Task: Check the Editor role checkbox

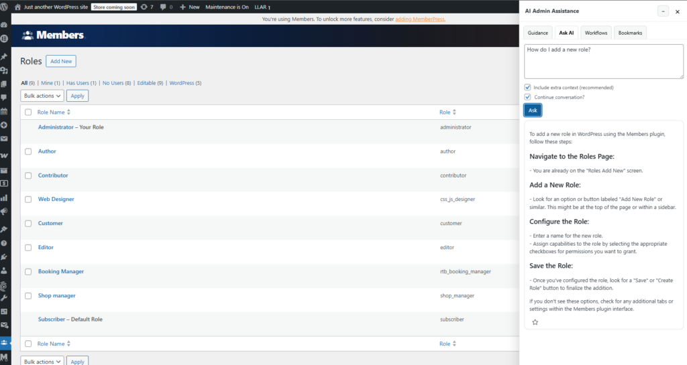Action: tap(28, 247)
